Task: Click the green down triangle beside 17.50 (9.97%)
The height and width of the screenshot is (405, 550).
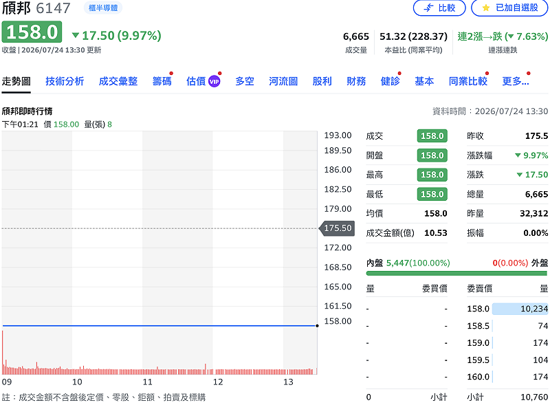Action: click(76, 35)
